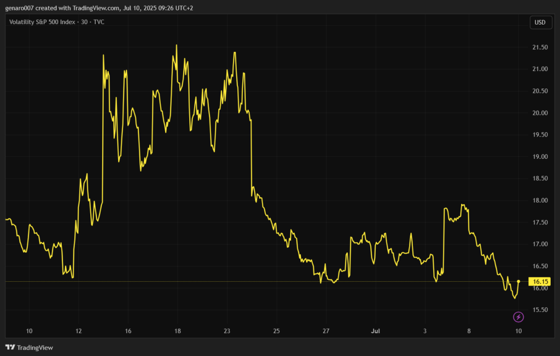The height and width of the screenshot is (356, 560).
Task: Select the 8 date on time axis
Action: [469, 331]
